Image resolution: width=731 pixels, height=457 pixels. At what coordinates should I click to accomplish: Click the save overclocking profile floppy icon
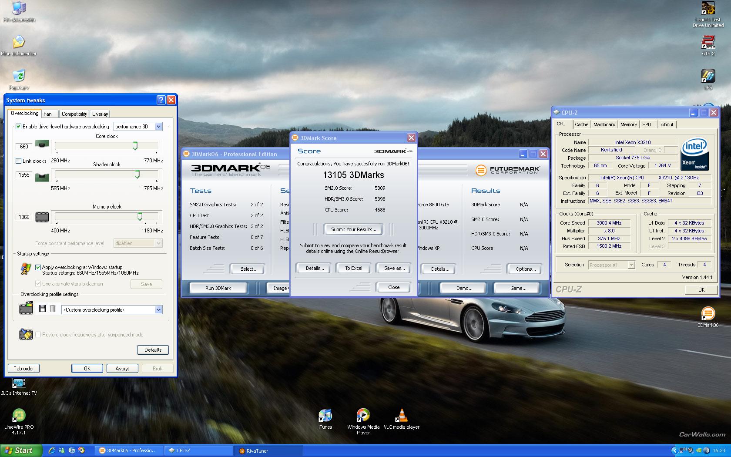coord(42,309)
